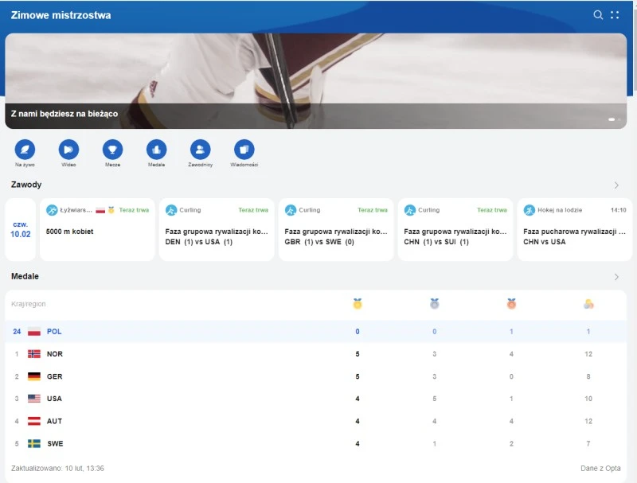Screen dimensions: 637x483
Task: Open the Wideo section icon
Action: (68, 149)
